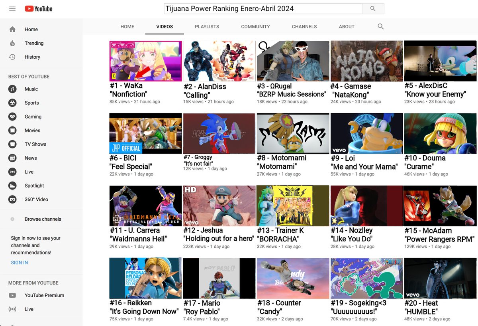Select the VIDEOS channel tab

[165, 27]
